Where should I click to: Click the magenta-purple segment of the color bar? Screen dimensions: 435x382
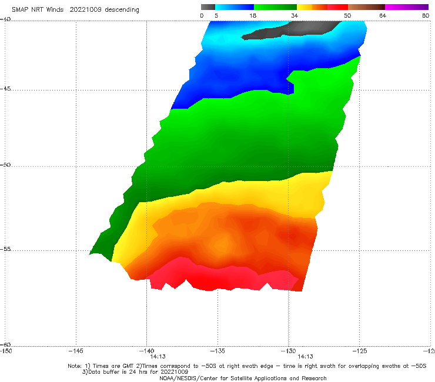point(407,7)
